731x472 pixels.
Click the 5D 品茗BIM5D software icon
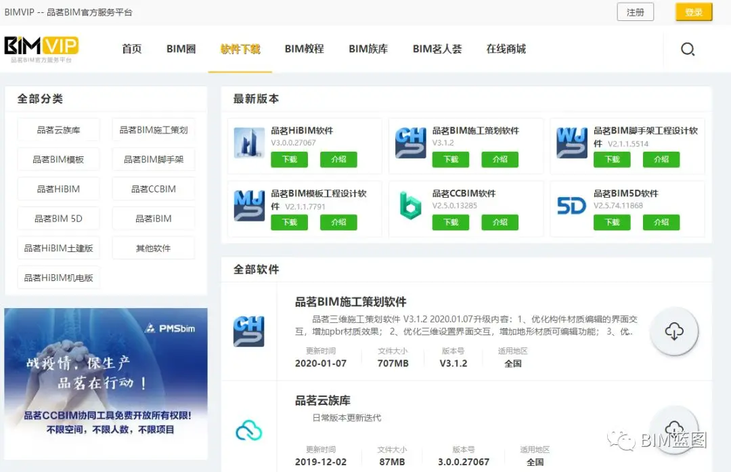571,206
